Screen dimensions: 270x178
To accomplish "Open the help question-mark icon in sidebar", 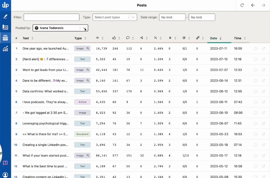I will click(5, 163).
